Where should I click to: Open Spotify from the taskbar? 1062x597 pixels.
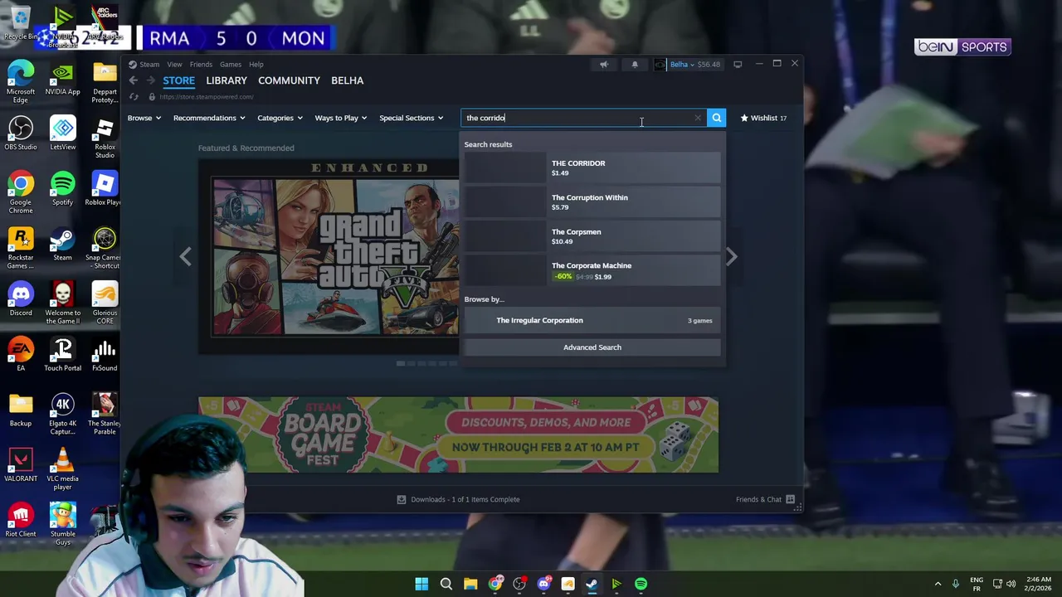641,584
